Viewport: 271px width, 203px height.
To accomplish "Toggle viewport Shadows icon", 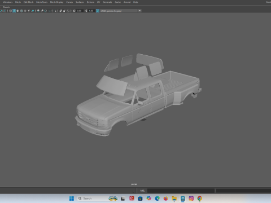I will [x=33, y=11].
